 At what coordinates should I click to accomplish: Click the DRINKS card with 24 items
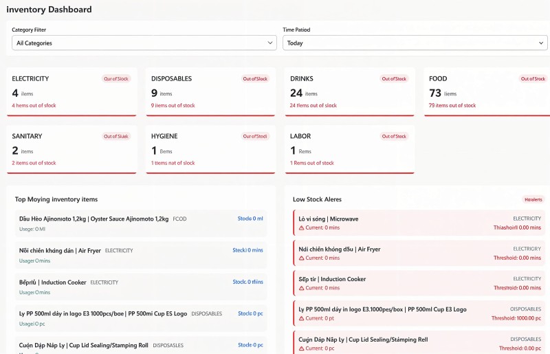click(349, 91)
